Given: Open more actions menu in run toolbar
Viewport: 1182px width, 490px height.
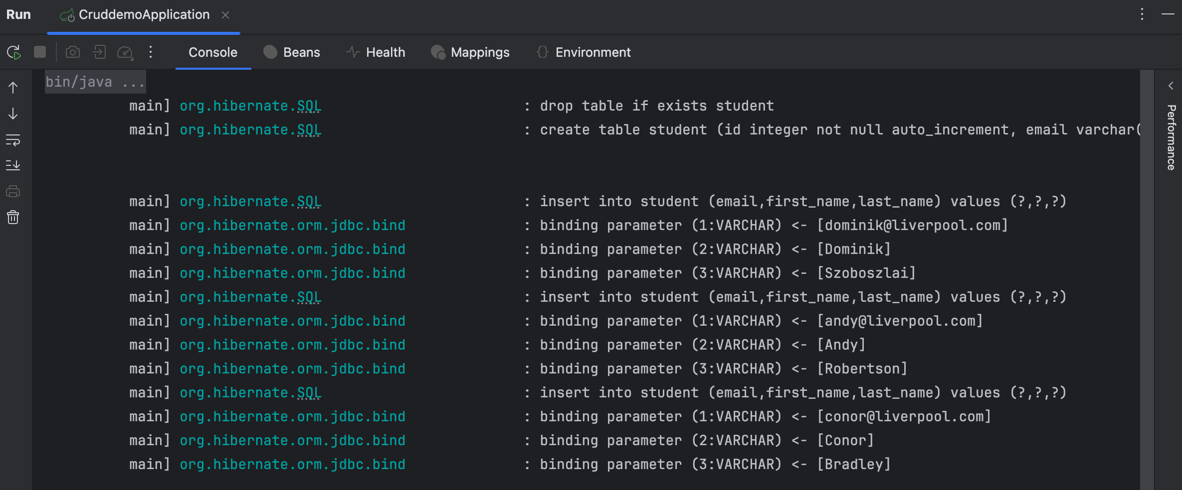Looking at the screenshot, I should [x=151, y=52].
